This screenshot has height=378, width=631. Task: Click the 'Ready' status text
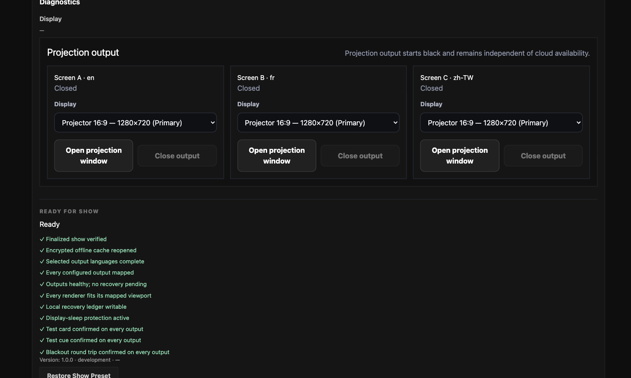(x=50, y=224)
